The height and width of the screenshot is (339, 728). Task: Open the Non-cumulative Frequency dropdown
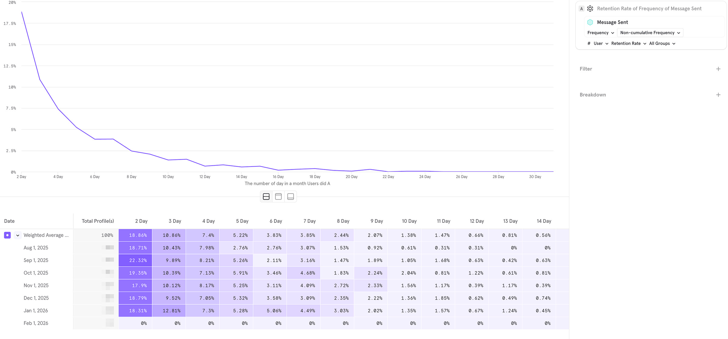(x=650, y=33)
